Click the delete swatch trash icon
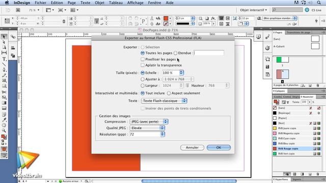 tap(317, 174)
